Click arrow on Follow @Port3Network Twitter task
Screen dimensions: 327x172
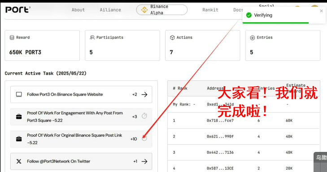[x=144, y=161]
